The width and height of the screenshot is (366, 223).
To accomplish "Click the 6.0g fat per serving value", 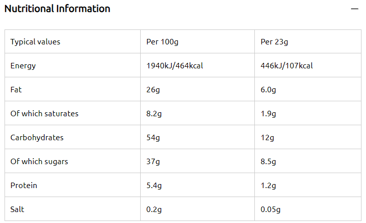I will tap(268, 90).
